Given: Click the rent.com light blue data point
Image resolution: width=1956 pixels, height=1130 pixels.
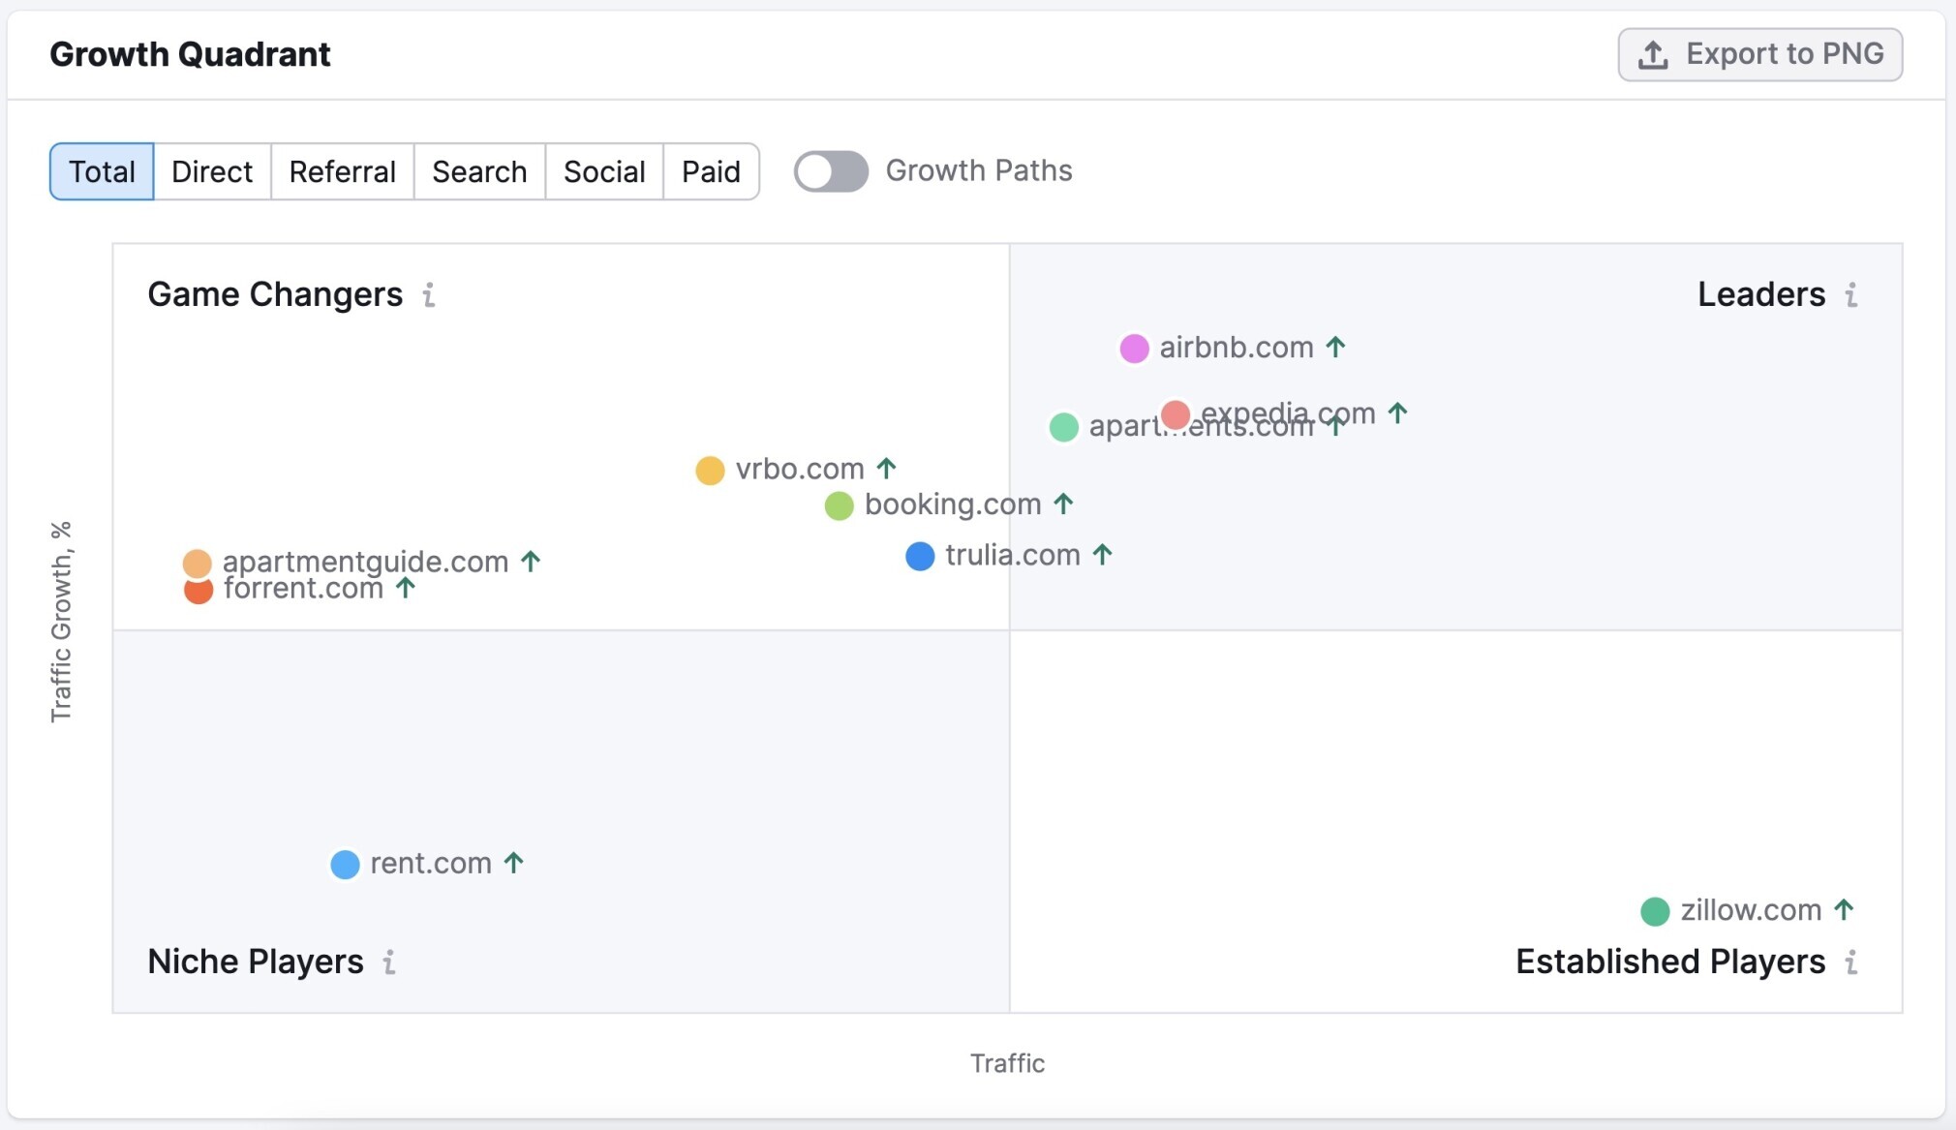Looking at the screenshot, I should [345, 865].
